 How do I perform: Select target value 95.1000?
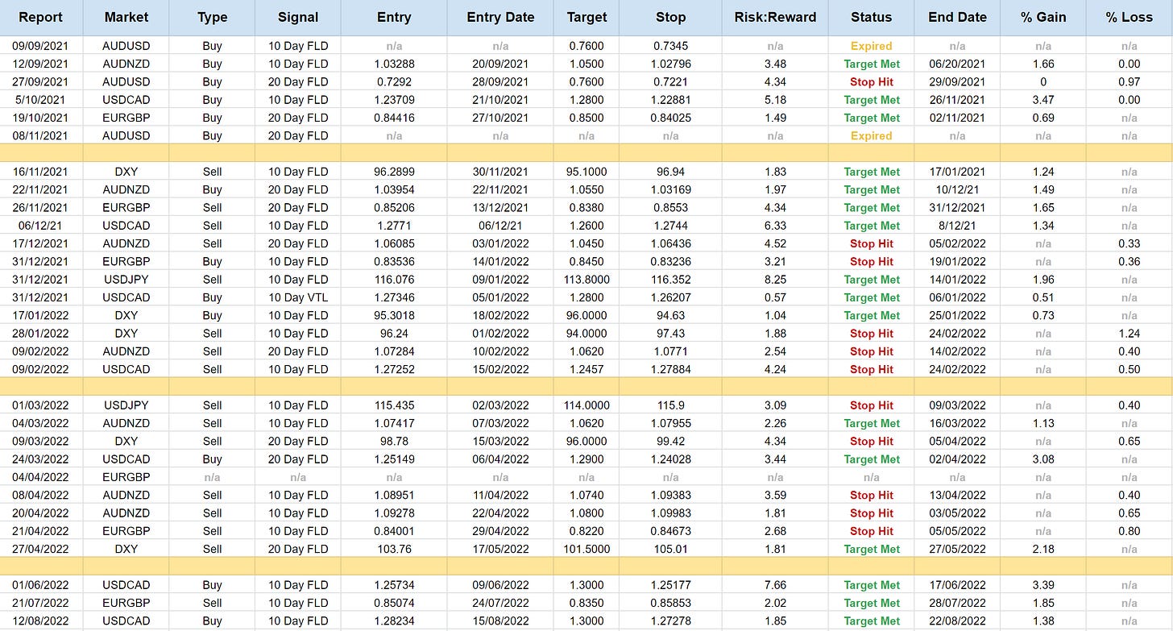[586, 172]
